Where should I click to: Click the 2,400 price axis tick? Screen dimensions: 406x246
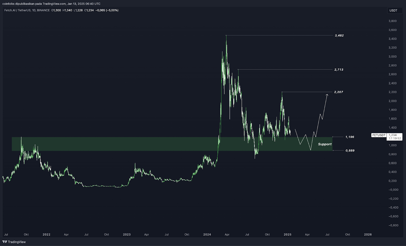click(393, 83)
